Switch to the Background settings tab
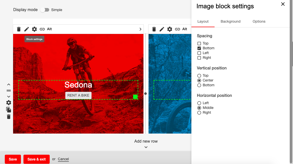The width and height of the screenshot is (293, 164). coord(230,21)
